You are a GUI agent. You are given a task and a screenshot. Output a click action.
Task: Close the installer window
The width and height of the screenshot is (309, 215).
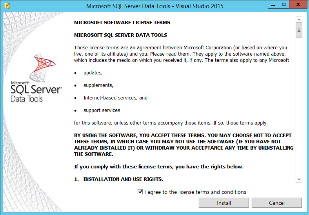tap(298, 5)
